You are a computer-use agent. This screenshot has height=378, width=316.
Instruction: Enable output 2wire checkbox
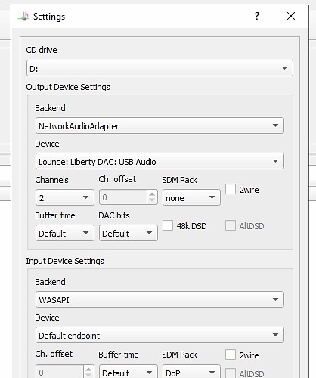231,189
